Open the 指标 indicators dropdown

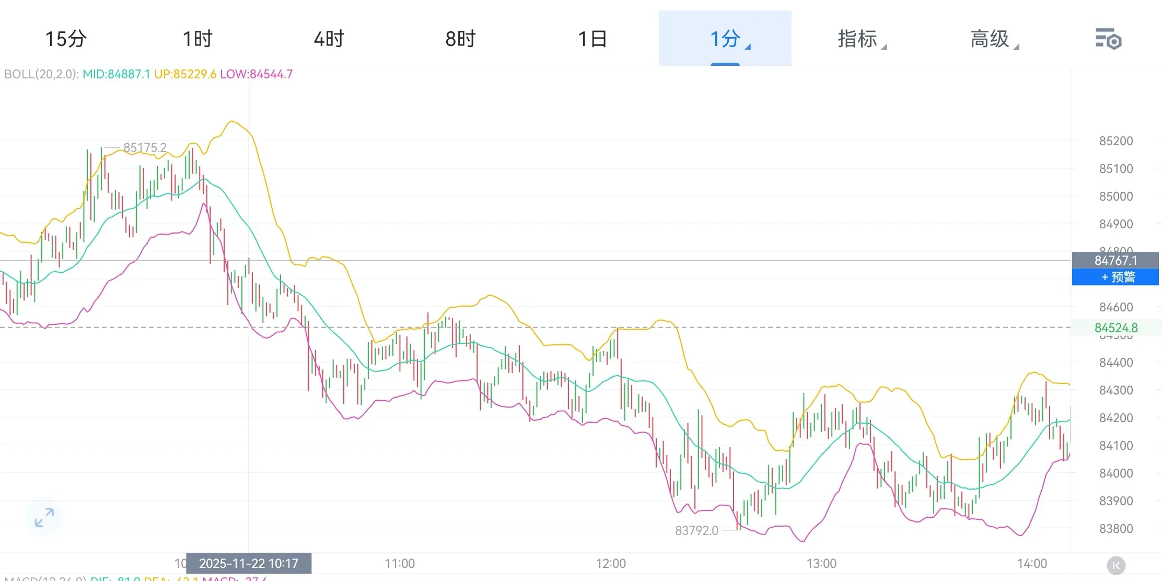(858, 39)
